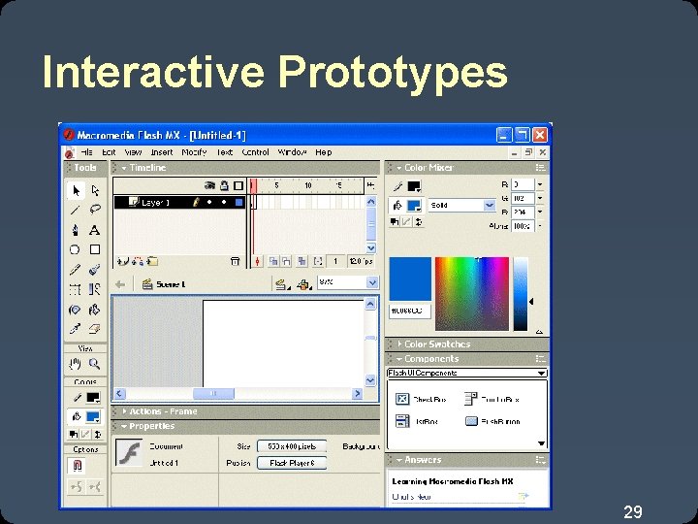Expand the Color Swatches panel
This screenshot has height=524, width=698.
point(399,344)
